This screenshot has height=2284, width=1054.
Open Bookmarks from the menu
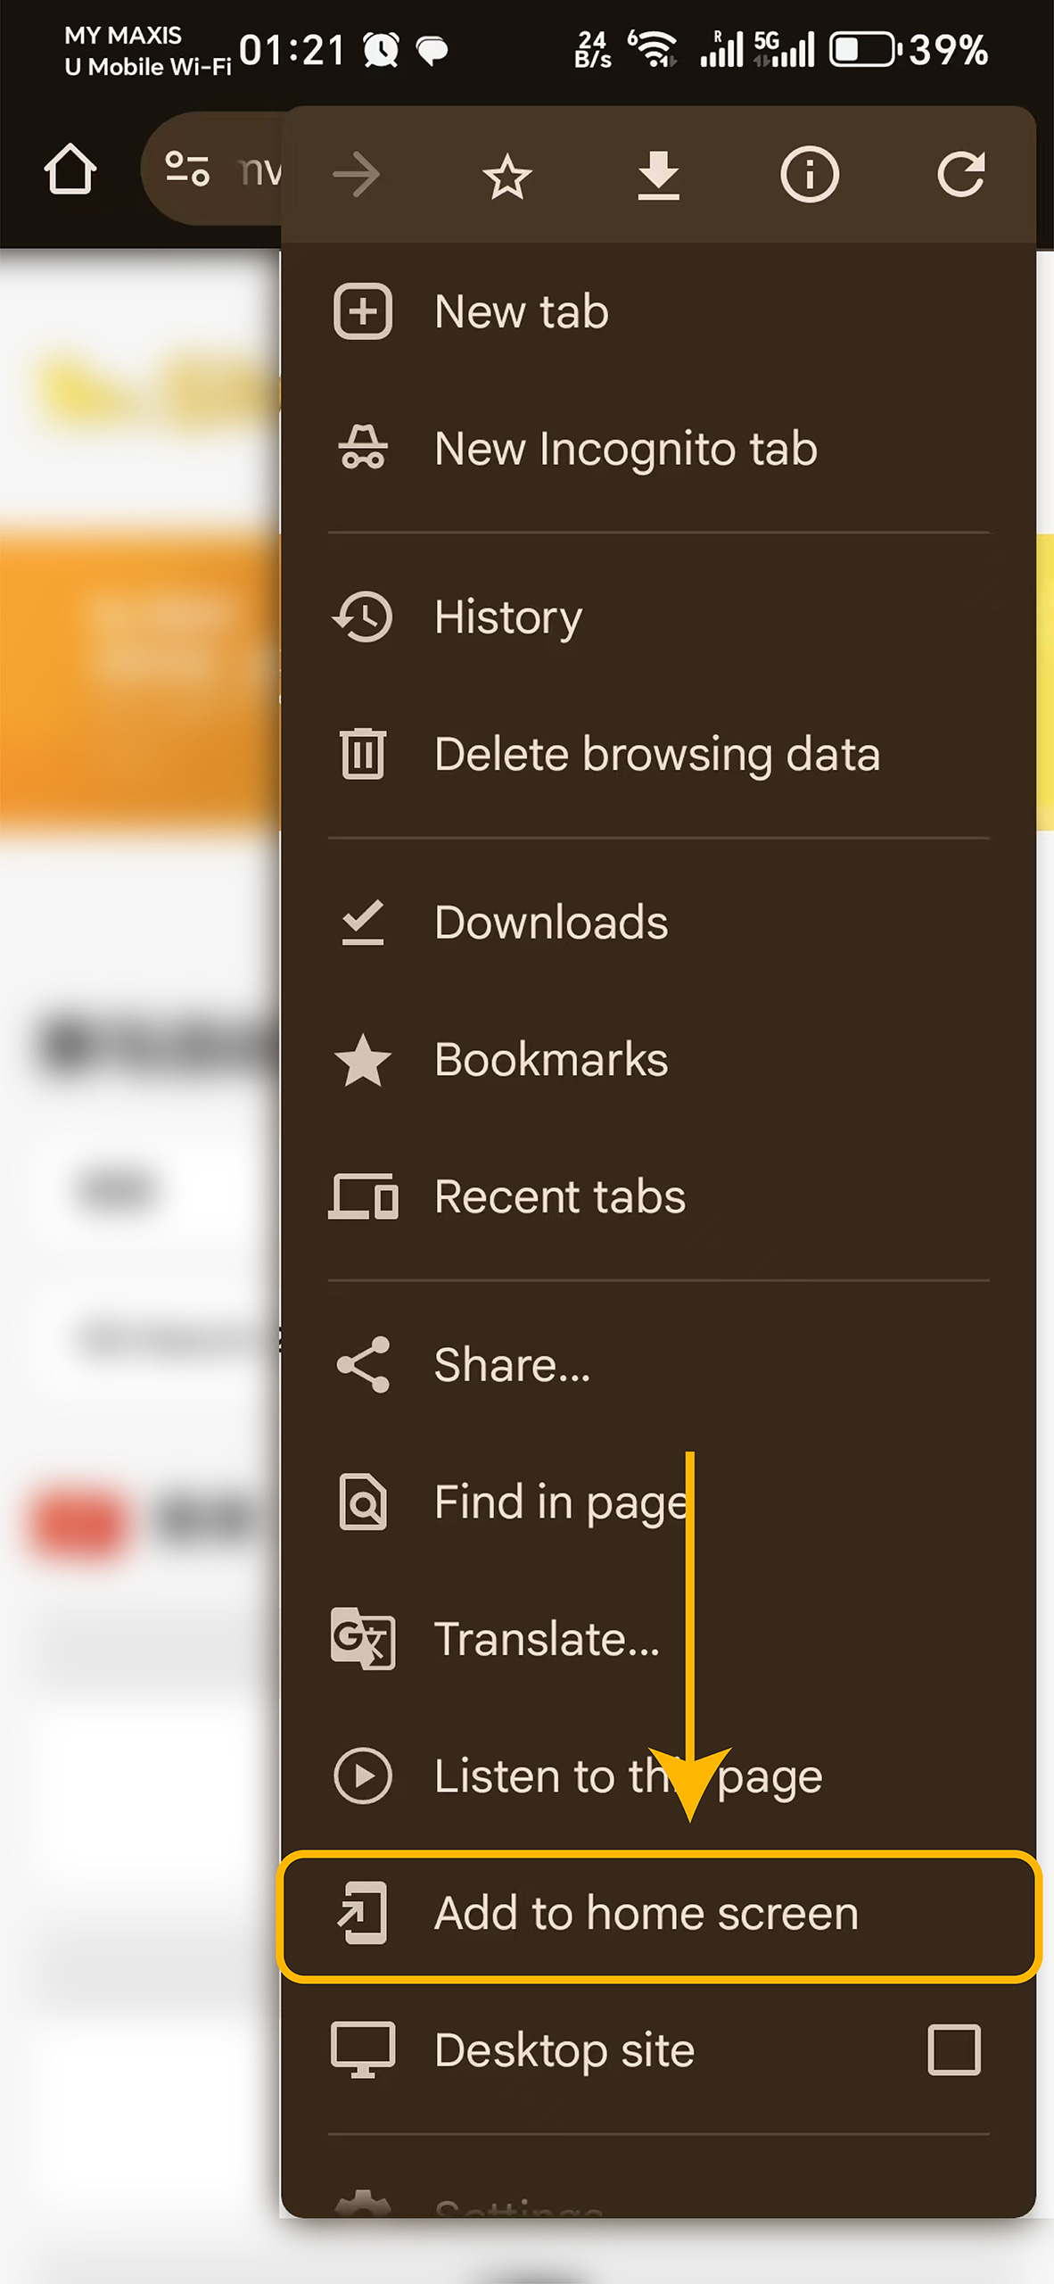point(550,1060)
